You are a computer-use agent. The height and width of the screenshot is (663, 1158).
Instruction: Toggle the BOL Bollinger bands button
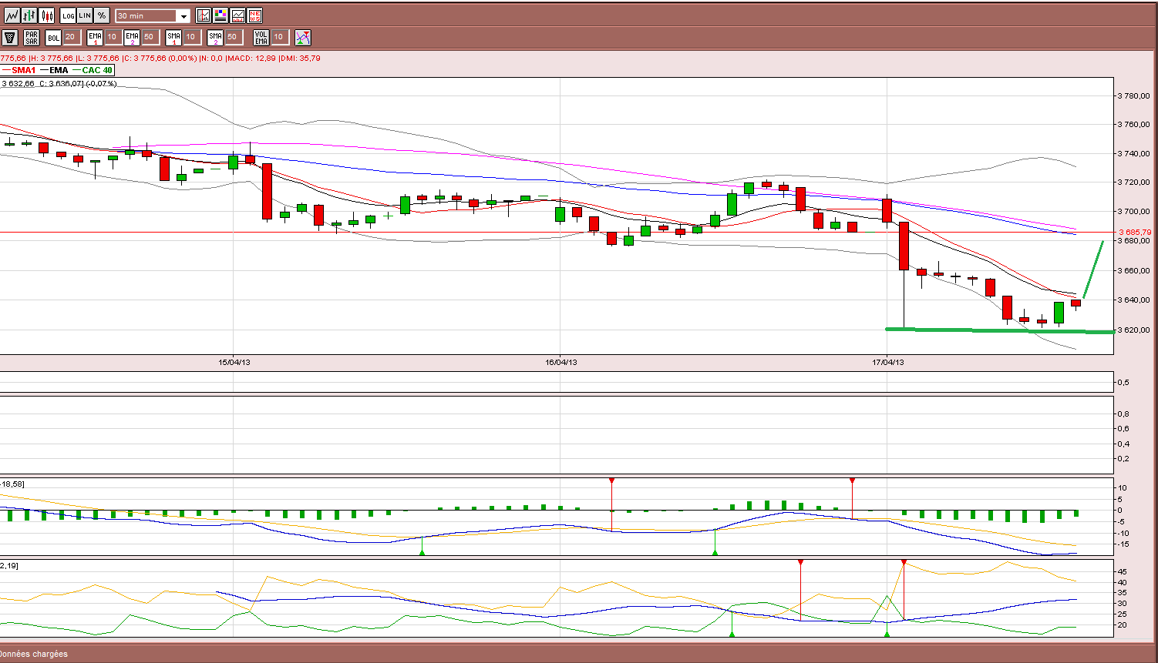(x=53, y=37)
